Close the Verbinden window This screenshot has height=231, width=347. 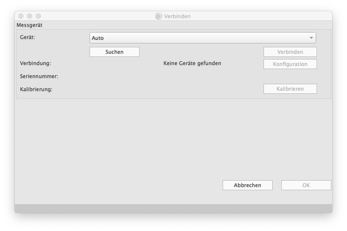pyautogui.click(x=21, y=16)
